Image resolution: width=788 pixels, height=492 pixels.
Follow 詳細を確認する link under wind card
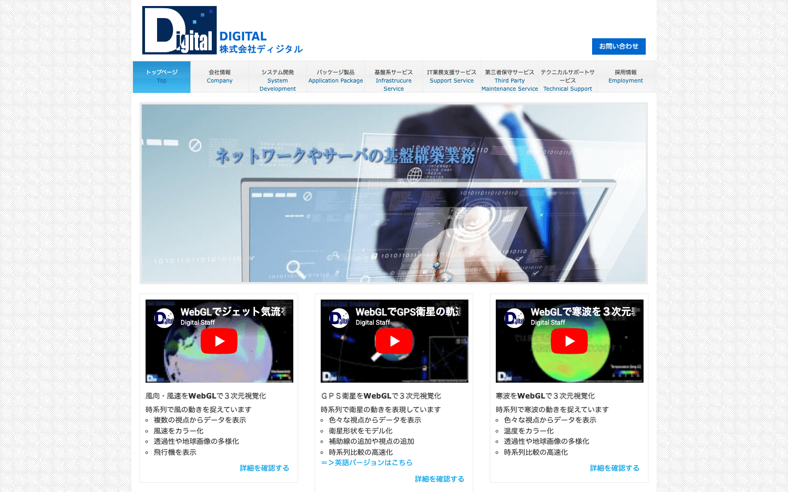(264, 468)
